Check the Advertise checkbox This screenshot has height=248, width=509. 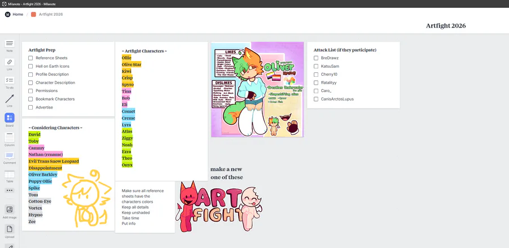(x=31, y=107)
